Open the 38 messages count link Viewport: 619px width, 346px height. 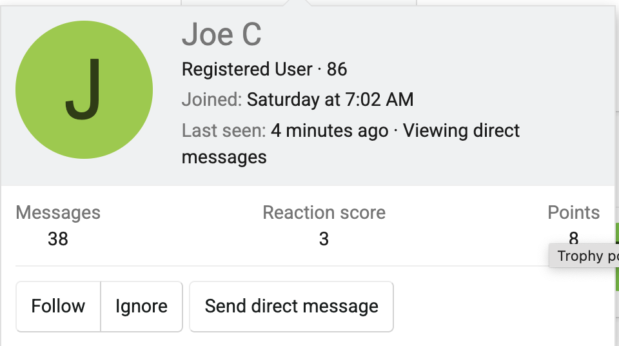point(58,239)
